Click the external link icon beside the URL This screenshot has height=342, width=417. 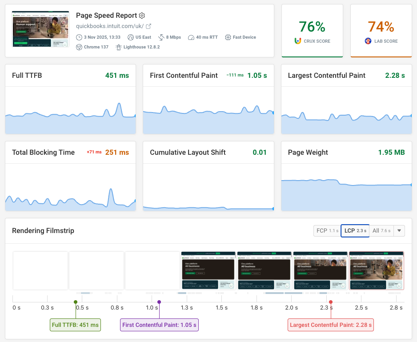pyautogui.click(x=148, y=26)
